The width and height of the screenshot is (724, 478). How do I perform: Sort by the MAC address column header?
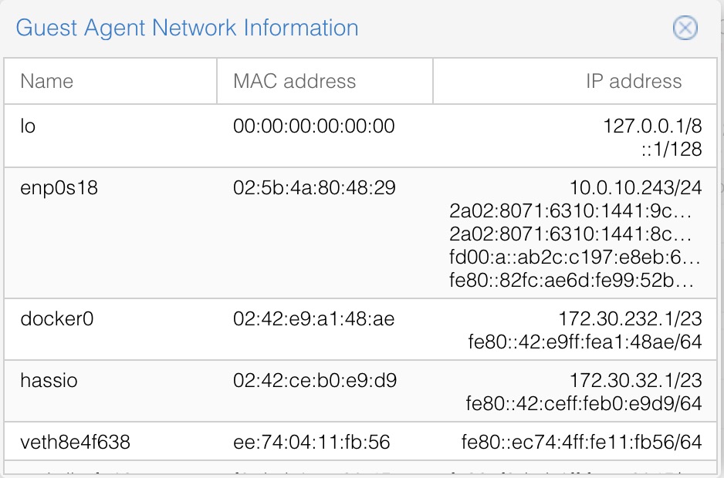tap(325, 81)
